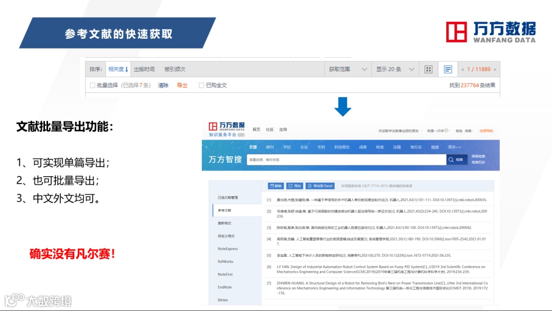The image size is (552, 311).
Task: Click the magnifier 检索 search button
Action: (x=456, y=160)
